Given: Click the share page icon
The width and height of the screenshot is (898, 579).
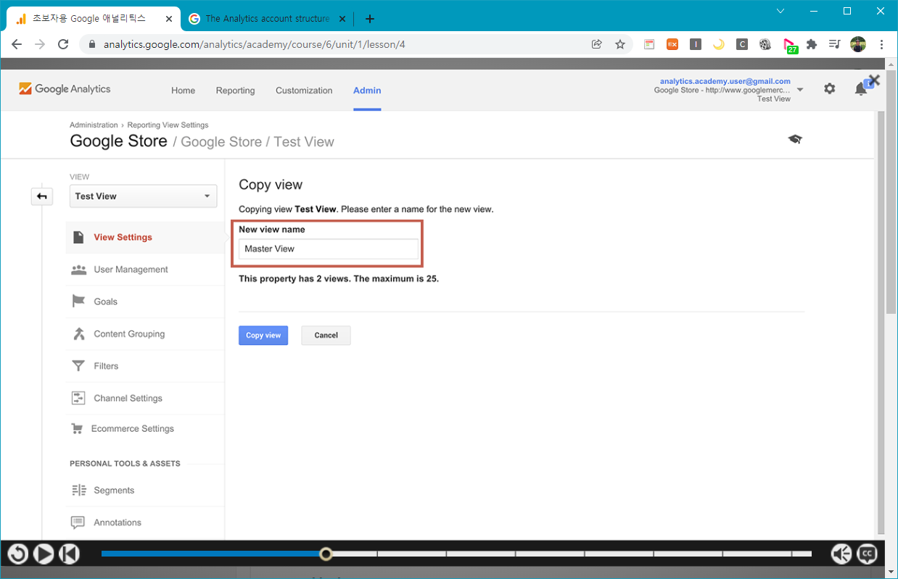Looking at the screenshot, I should tap(597, 44).
